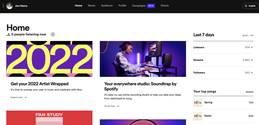Click the Listeners green up-arrow indicator
Screen dimensions: 259x125
(x=252, y=47)
